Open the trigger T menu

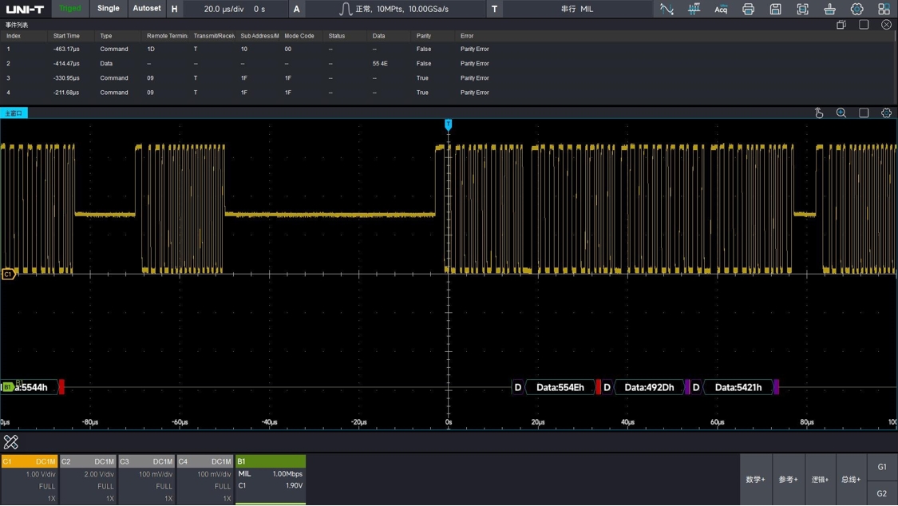click(494, 9)
